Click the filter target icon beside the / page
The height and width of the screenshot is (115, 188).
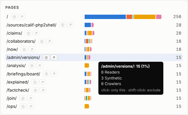click(14, 17)
